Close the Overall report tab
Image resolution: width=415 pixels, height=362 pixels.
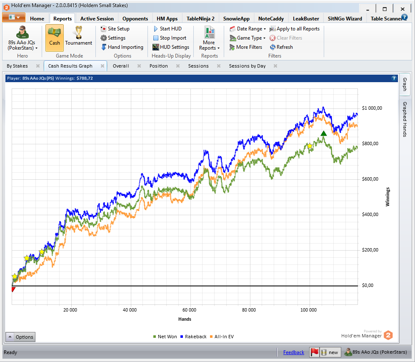point(139,66)
